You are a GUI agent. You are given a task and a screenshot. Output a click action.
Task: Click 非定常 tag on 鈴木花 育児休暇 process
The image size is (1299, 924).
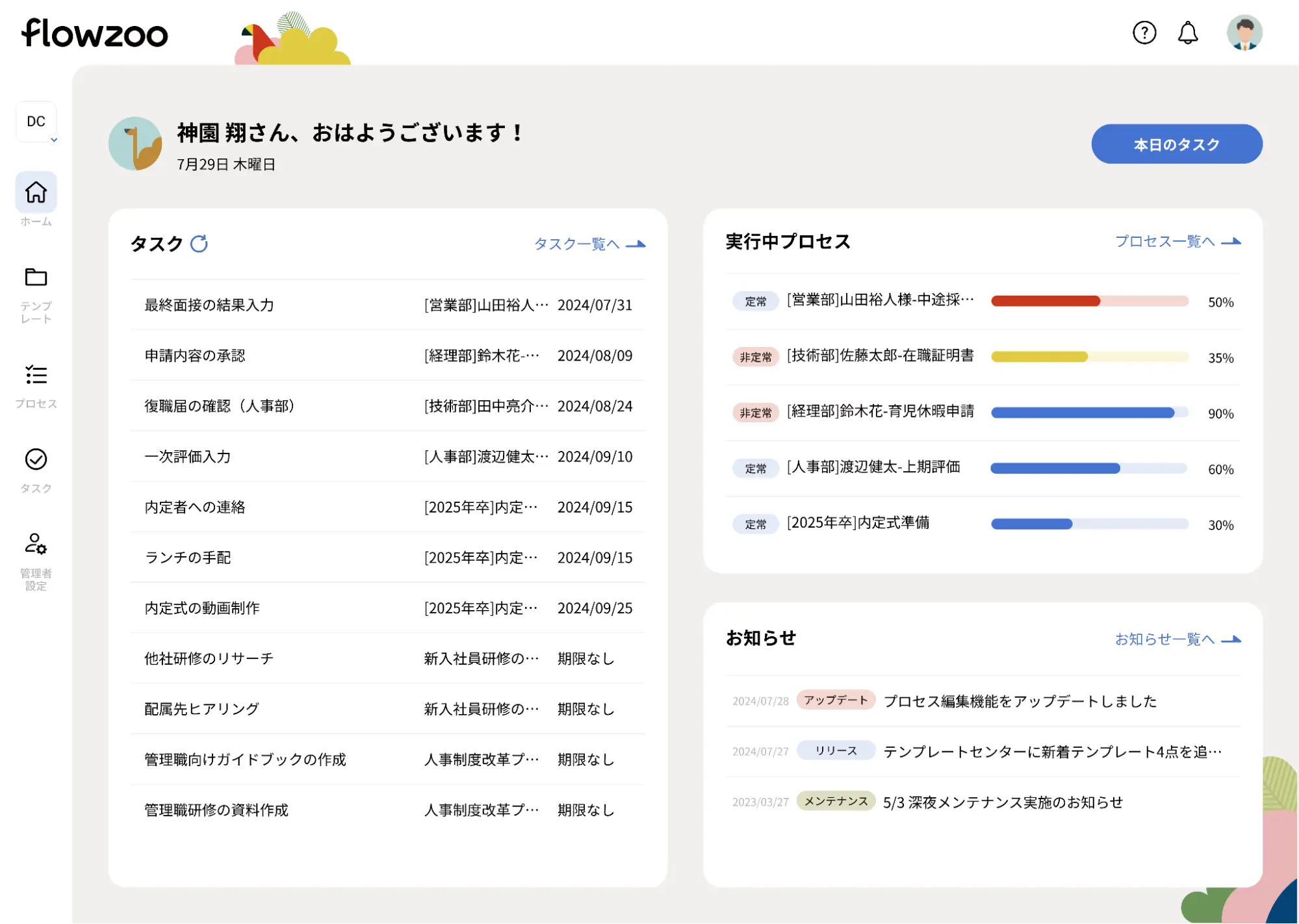(755, 413)
